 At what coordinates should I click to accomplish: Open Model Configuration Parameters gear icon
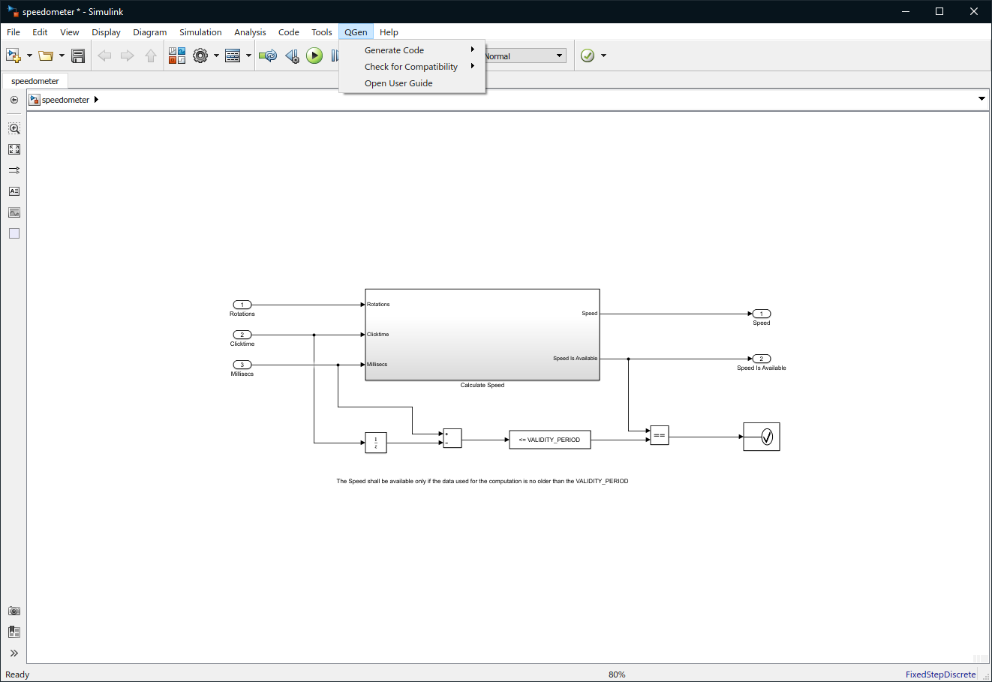(200, 56)
